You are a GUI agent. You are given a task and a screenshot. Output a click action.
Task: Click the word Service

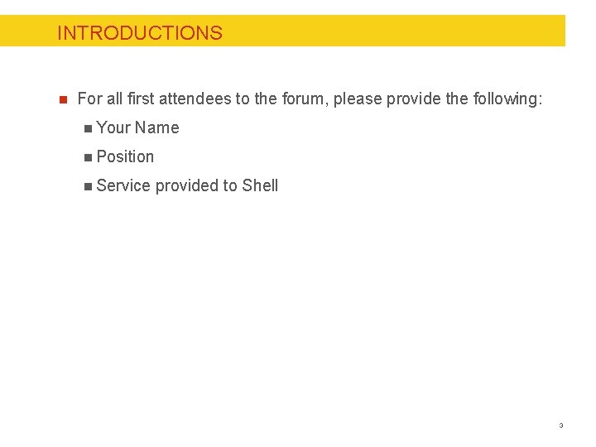tap(123, 185)
